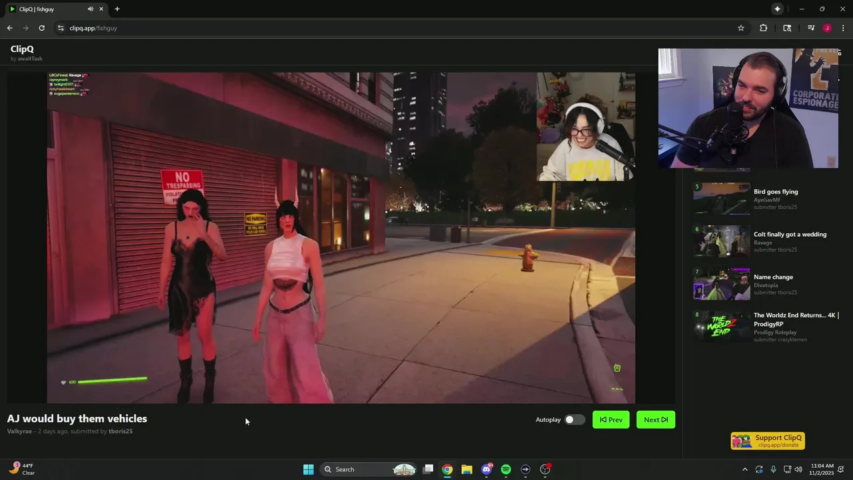Viewport: 853px width, 480px height.
Task: Open the media controls music-note icon
Action: (811, 28)
